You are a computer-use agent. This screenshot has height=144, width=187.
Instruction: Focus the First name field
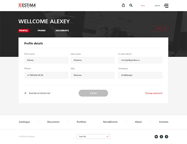click(46, 60)
